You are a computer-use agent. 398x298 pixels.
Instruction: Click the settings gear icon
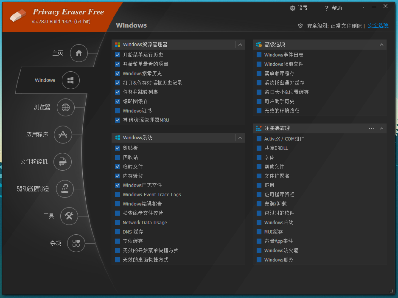pyautogui.click(x=293, y=8)
